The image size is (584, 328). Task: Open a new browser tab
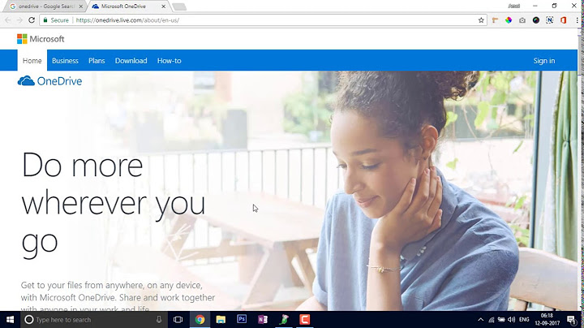click(179, 6)
